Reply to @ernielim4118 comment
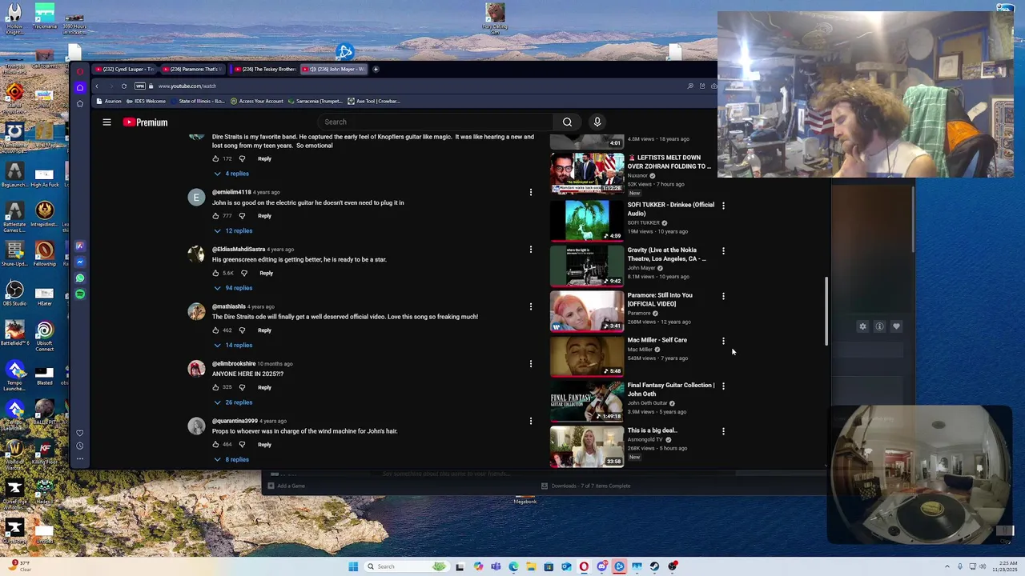Viewport: 1025px width, 576px height. click(x=264, y=216)
